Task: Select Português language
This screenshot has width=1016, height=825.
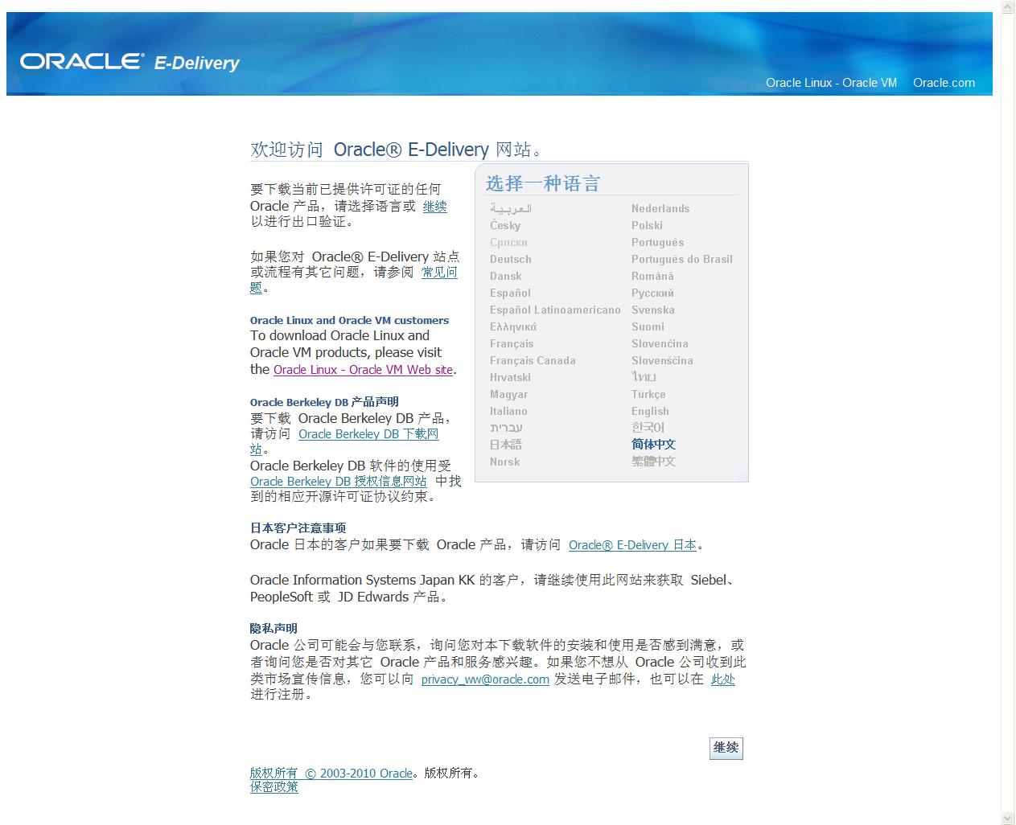Action: click(657, 242)
